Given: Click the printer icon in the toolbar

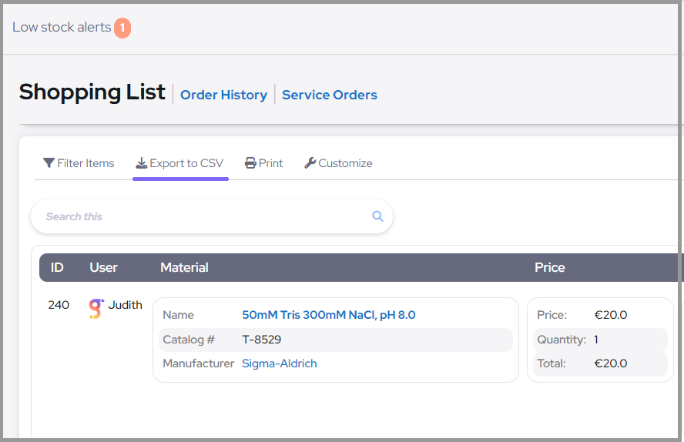Looking at the screenshot, I should pos(250,163).
